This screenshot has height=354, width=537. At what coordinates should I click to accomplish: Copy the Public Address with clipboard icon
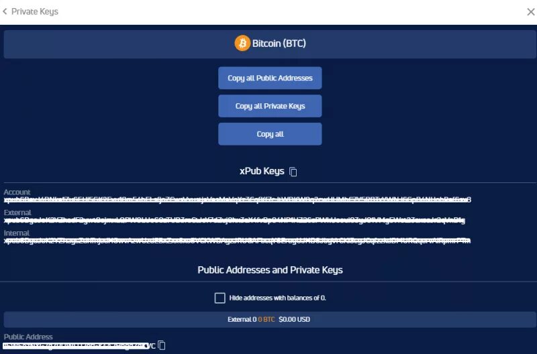coord(162,345)
